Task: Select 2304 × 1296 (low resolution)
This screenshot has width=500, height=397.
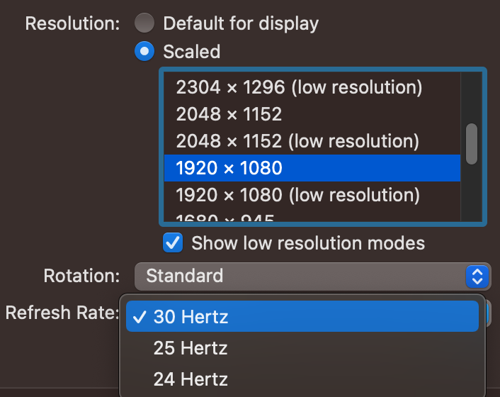Action: (x=299, y=87)
